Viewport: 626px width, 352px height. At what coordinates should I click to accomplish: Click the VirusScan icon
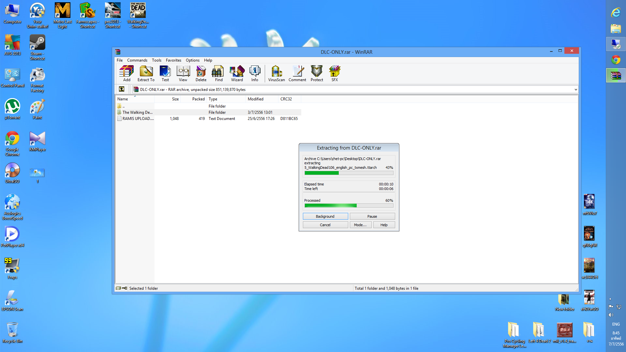click(276, 73)
